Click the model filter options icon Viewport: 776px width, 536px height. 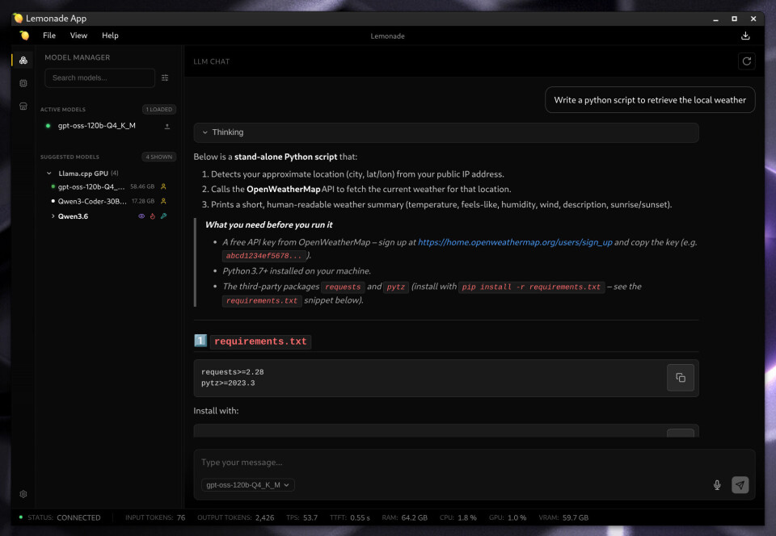(165, 77)
